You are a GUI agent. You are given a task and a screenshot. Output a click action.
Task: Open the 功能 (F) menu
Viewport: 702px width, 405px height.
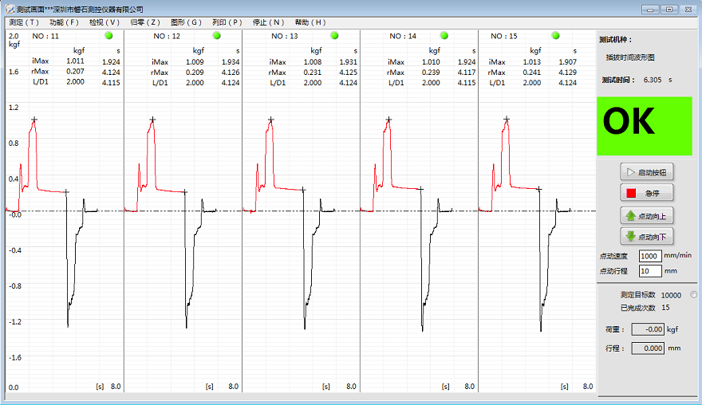click(64, 22)
